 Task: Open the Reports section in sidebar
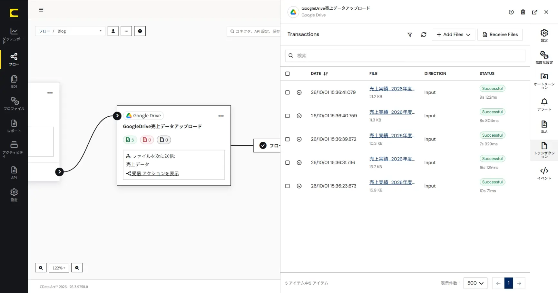(14, 126)
